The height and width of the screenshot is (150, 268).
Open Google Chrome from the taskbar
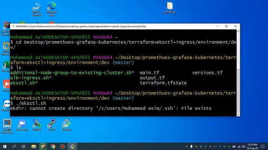point(53,146)
